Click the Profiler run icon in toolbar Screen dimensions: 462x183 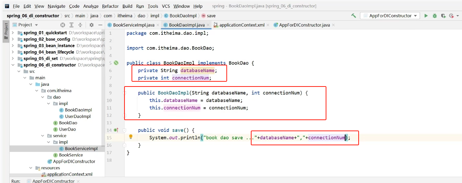tap(451, 16)
